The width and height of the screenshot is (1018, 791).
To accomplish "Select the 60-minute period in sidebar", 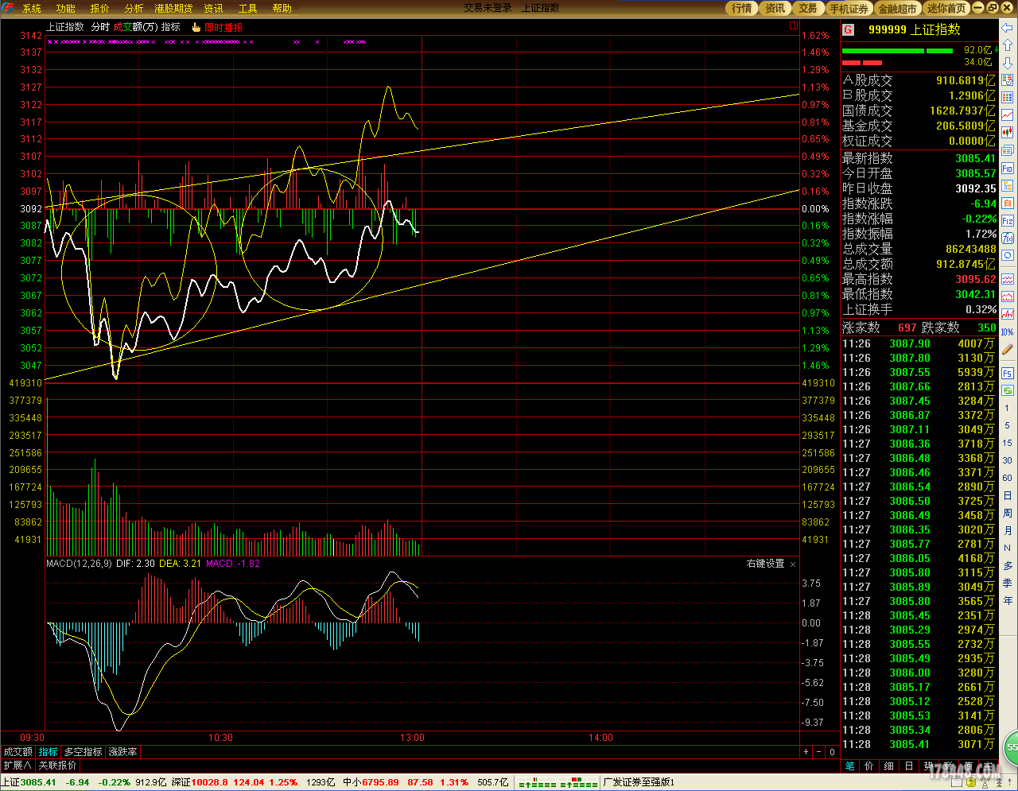I will tap(1007, 478).
